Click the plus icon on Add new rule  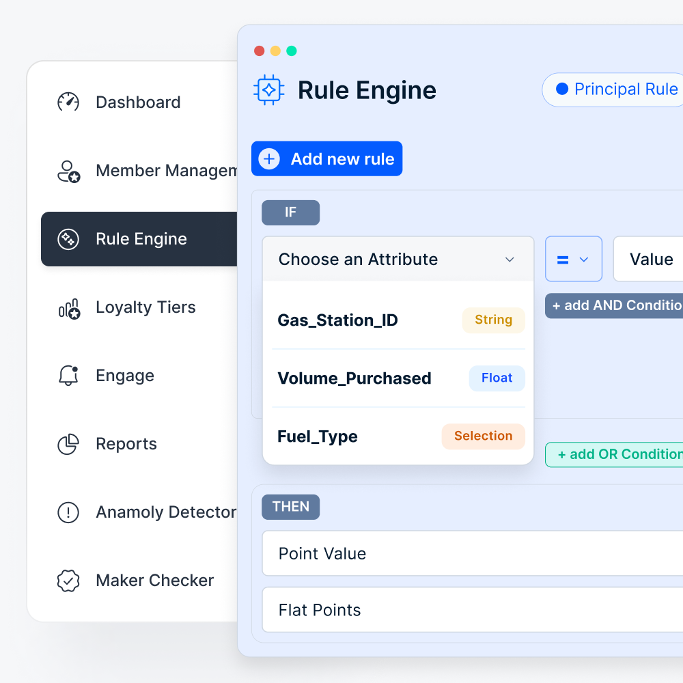click(x=269, y=159)
